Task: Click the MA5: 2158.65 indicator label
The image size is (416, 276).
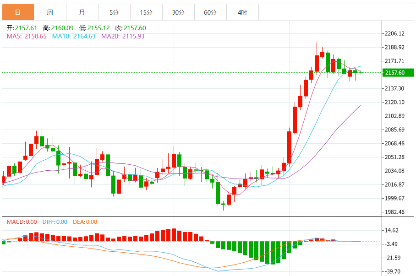Action: point(27,36)
